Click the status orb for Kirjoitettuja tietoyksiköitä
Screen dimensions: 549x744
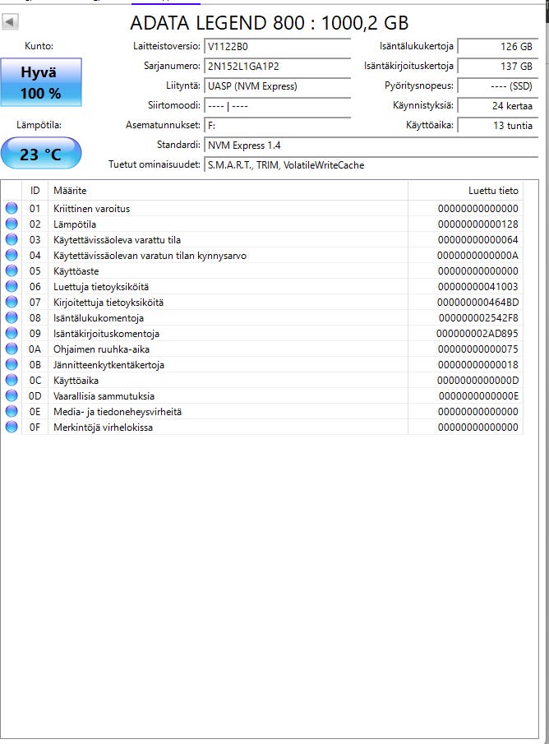(12, 302)
